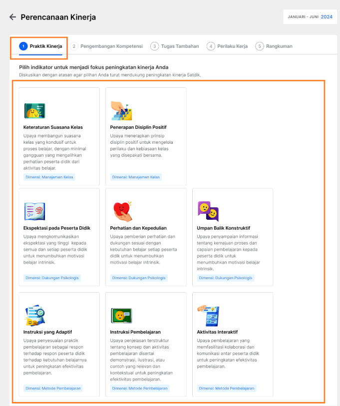340x406 pixels.
Task: Click Metode Pembelajaran tag under Aktivitas Interaktif
Action: pyautogui.click(x=227, y=389)
